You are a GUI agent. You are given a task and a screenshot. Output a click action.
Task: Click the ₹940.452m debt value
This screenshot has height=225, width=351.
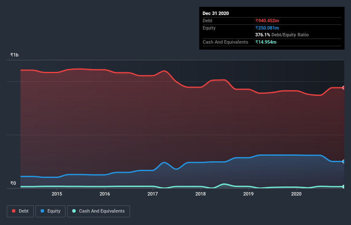[267, 21]
